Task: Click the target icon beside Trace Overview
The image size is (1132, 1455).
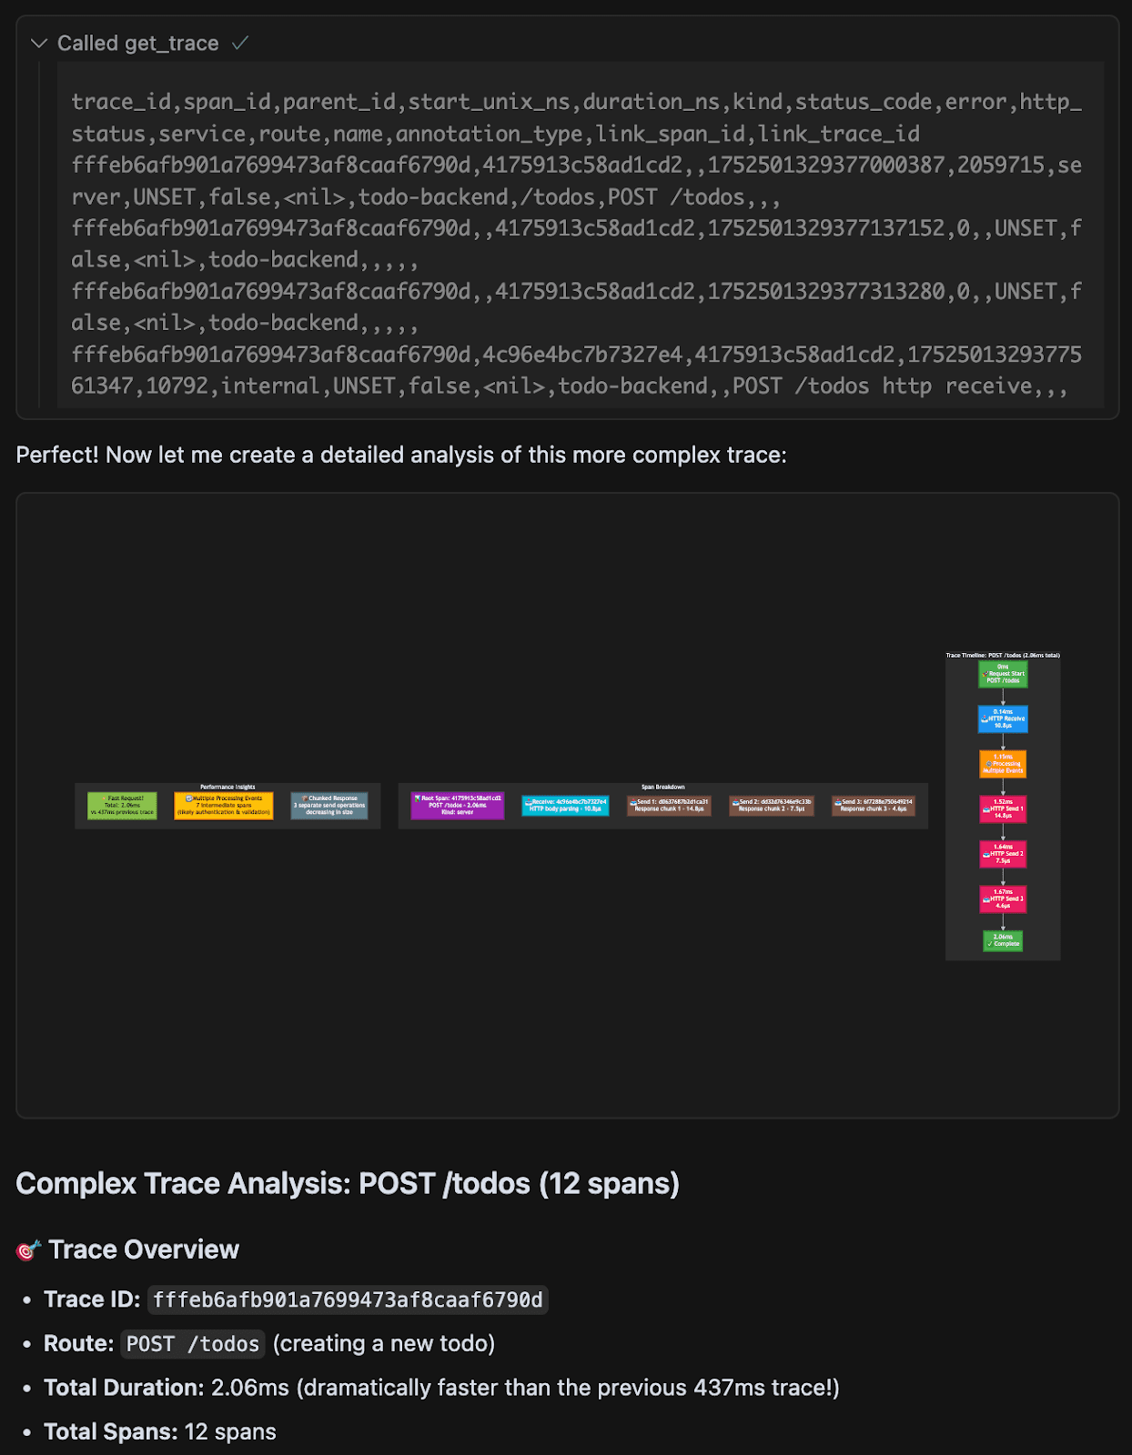Action: click(x=28, y=1250)
